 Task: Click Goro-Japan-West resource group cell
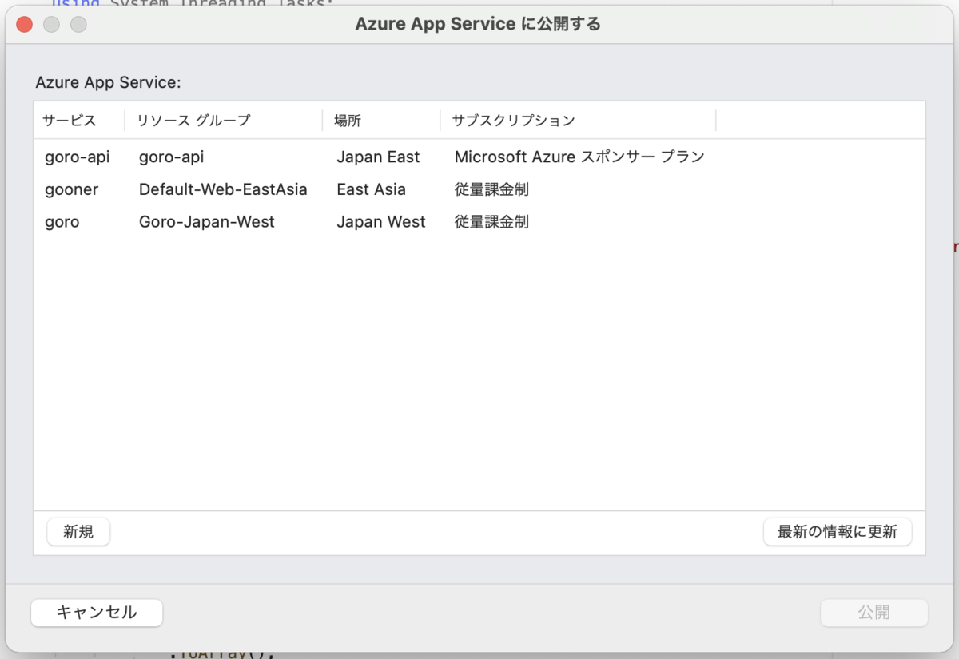[x=206, y=222]
